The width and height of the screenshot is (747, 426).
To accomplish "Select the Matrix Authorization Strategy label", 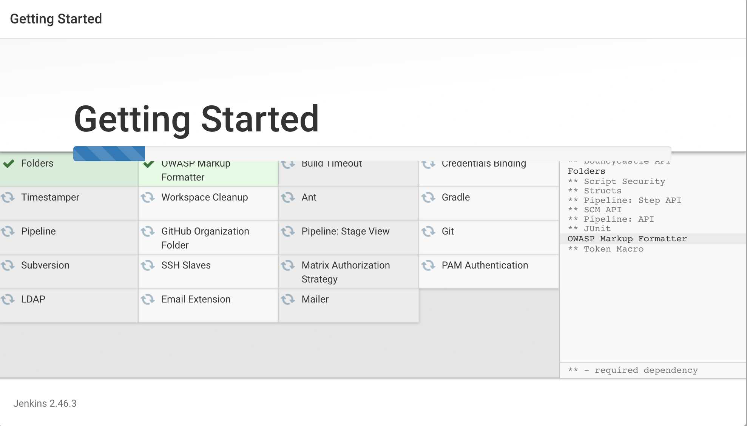I will pyautogui.click(x=346, y=272).
